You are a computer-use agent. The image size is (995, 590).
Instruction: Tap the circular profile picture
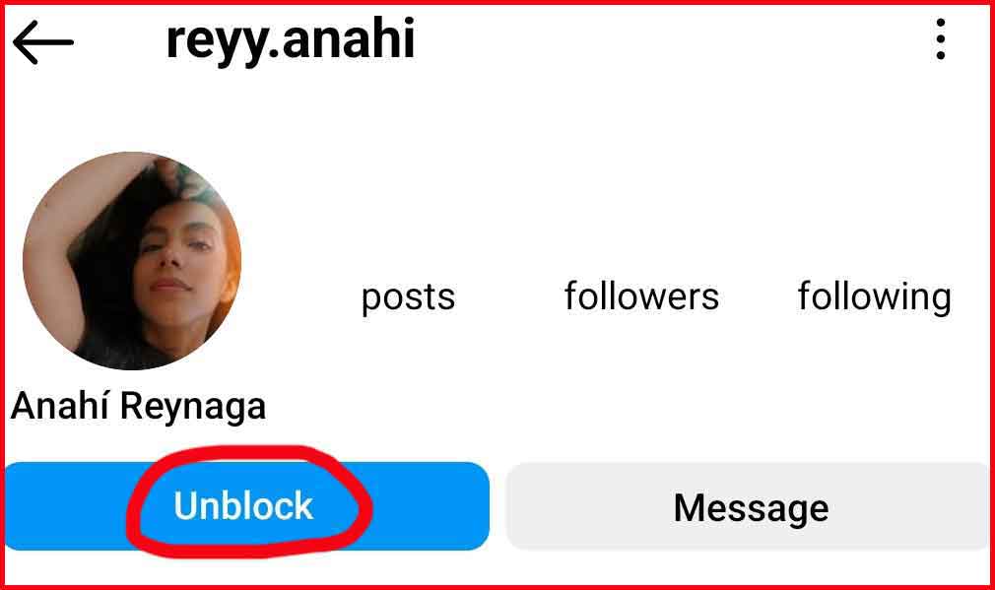tap(132, 261)
